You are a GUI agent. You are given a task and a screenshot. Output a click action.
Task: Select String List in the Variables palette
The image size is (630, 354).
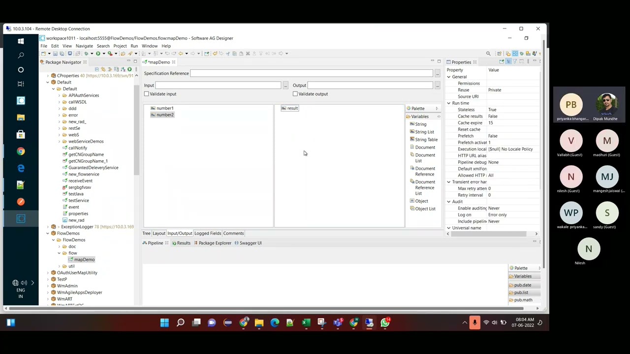[x=422, y=132]
